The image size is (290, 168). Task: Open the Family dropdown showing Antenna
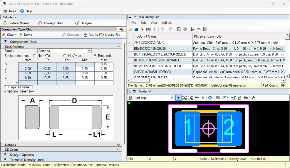89,51
